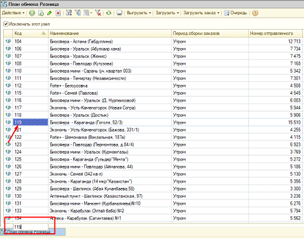
Task: Select the highlighted code cell 119
Action: 30,122
